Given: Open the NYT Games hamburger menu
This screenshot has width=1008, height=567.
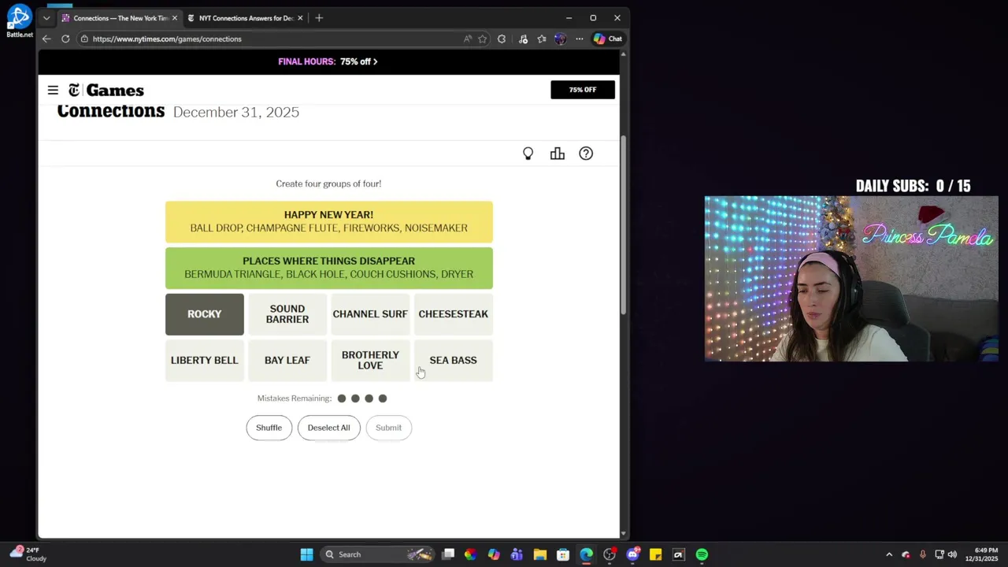Looking at the screenshot, I should pos(53,90).
